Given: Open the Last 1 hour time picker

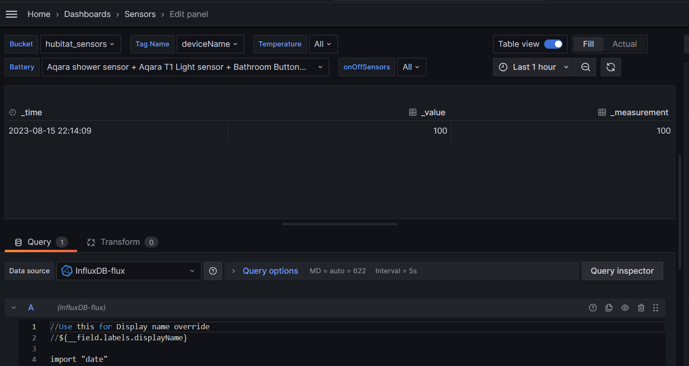Looking at the screenshot, I should (x=534, y=67).
